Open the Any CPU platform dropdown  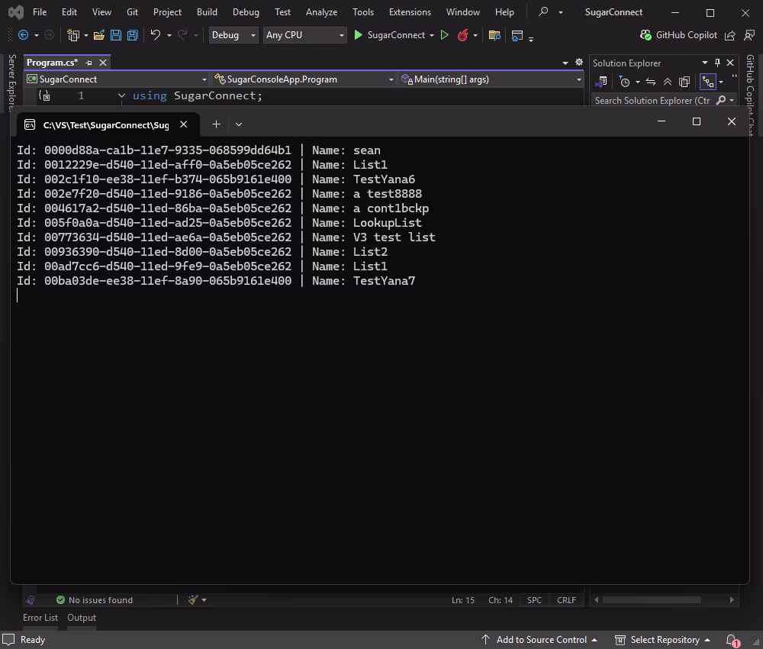[304, 35]
